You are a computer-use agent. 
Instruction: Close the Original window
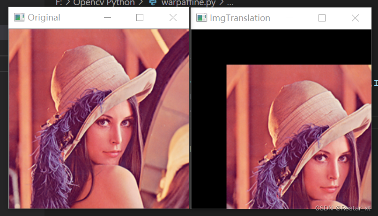point(173,18)
